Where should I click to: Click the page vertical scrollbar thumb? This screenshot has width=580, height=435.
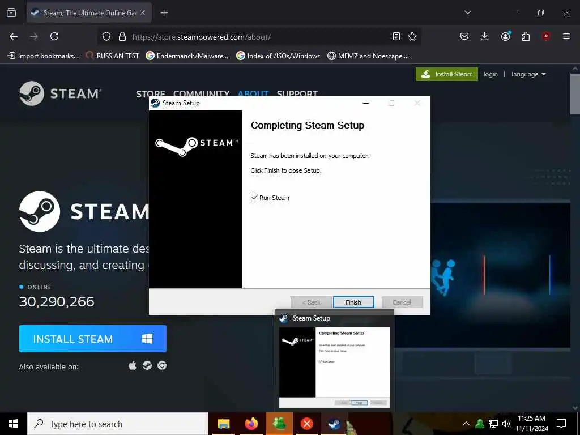[575, 94]
